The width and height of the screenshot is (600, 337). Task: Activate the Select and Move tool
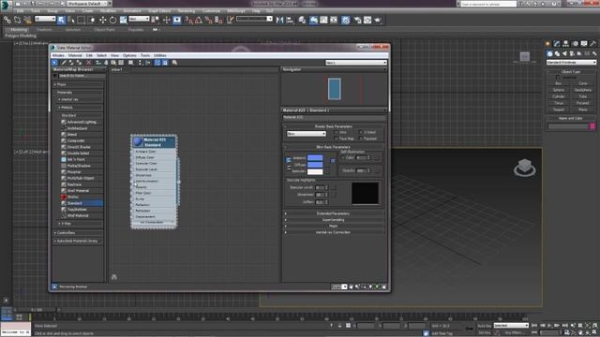pyautogui.click(x=102, y=20)
